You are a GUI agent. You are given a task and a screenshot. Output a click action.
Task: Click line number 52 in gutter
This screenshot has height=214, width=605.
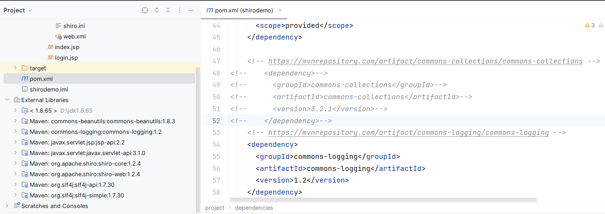coord(216,121)
